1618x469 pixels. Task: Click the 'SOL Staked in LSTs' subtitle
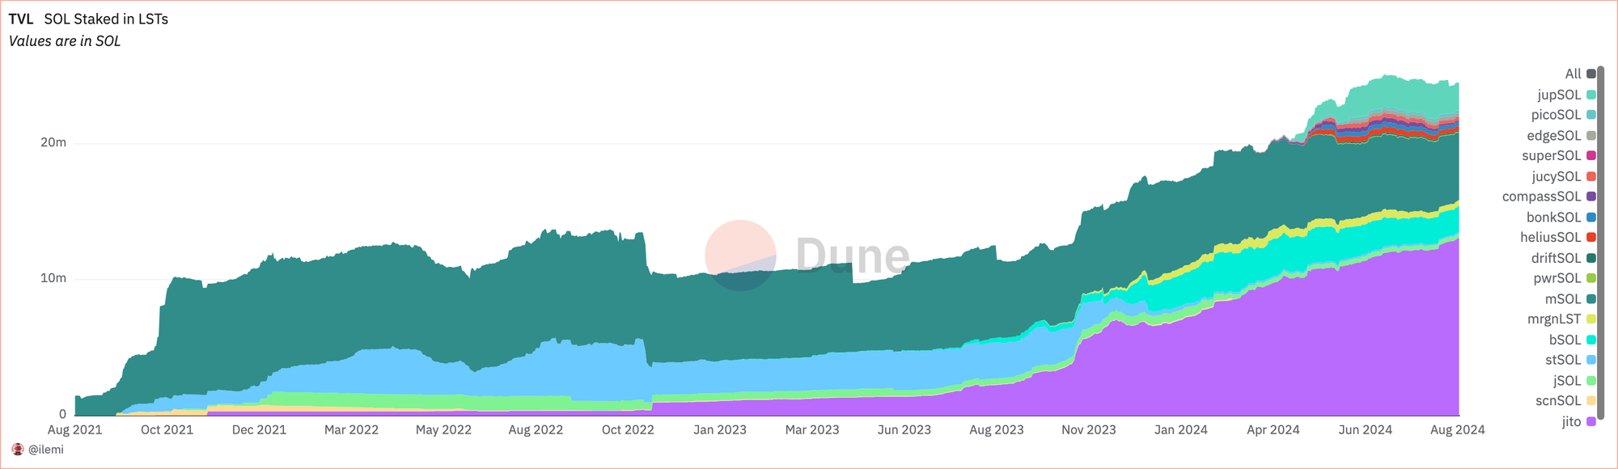pyautogui.click(x=106, y=19)
